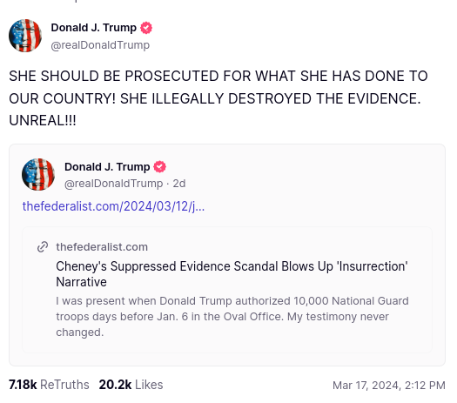
Task: Click the ReTruths label text
Action: (64, 385)
